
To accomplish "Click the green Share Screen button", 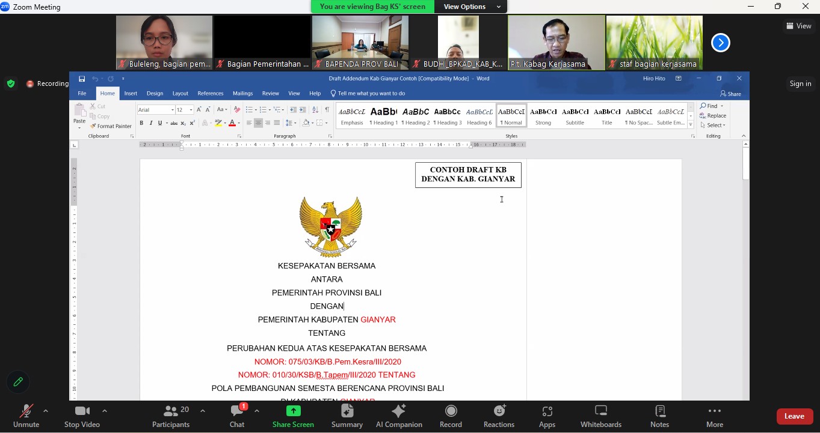I will [x=293, y=416].
